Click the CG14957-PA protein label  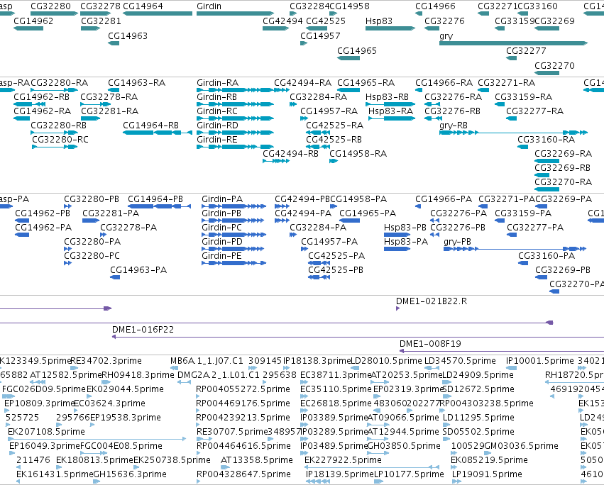click(329, 242)
